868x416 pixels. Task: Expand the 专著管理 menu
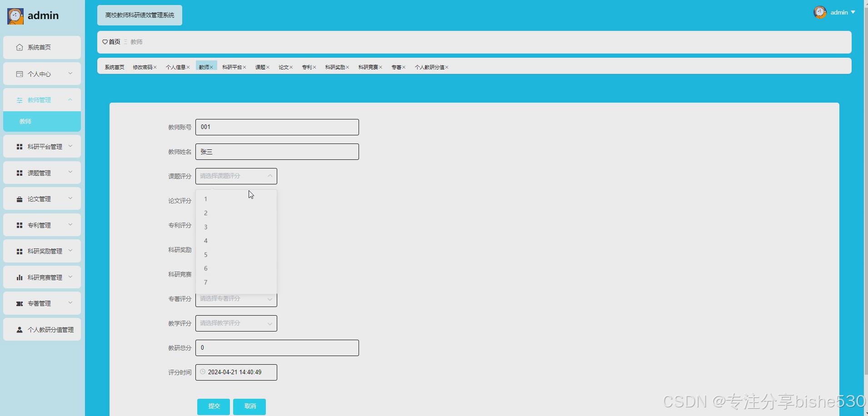click(70, 302)
